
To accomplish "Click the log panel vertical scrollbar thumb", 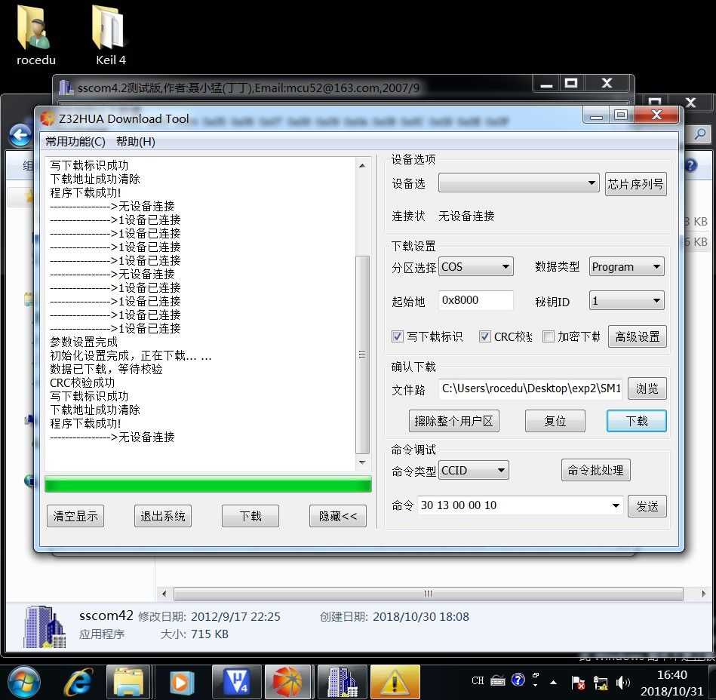I will click(361, 355).
